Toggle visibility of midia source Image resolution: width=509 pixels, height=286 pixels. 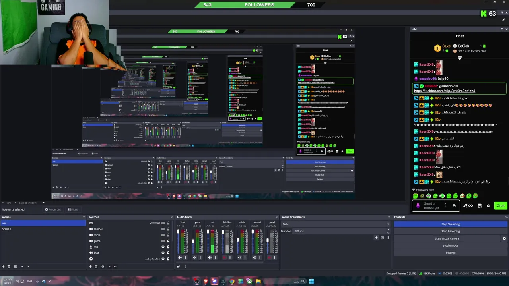pos(163,235)
